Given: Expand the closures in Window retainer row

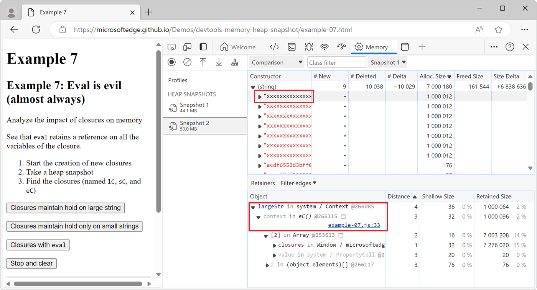Looking at the screenshot, I should click(x=275, y=245).
